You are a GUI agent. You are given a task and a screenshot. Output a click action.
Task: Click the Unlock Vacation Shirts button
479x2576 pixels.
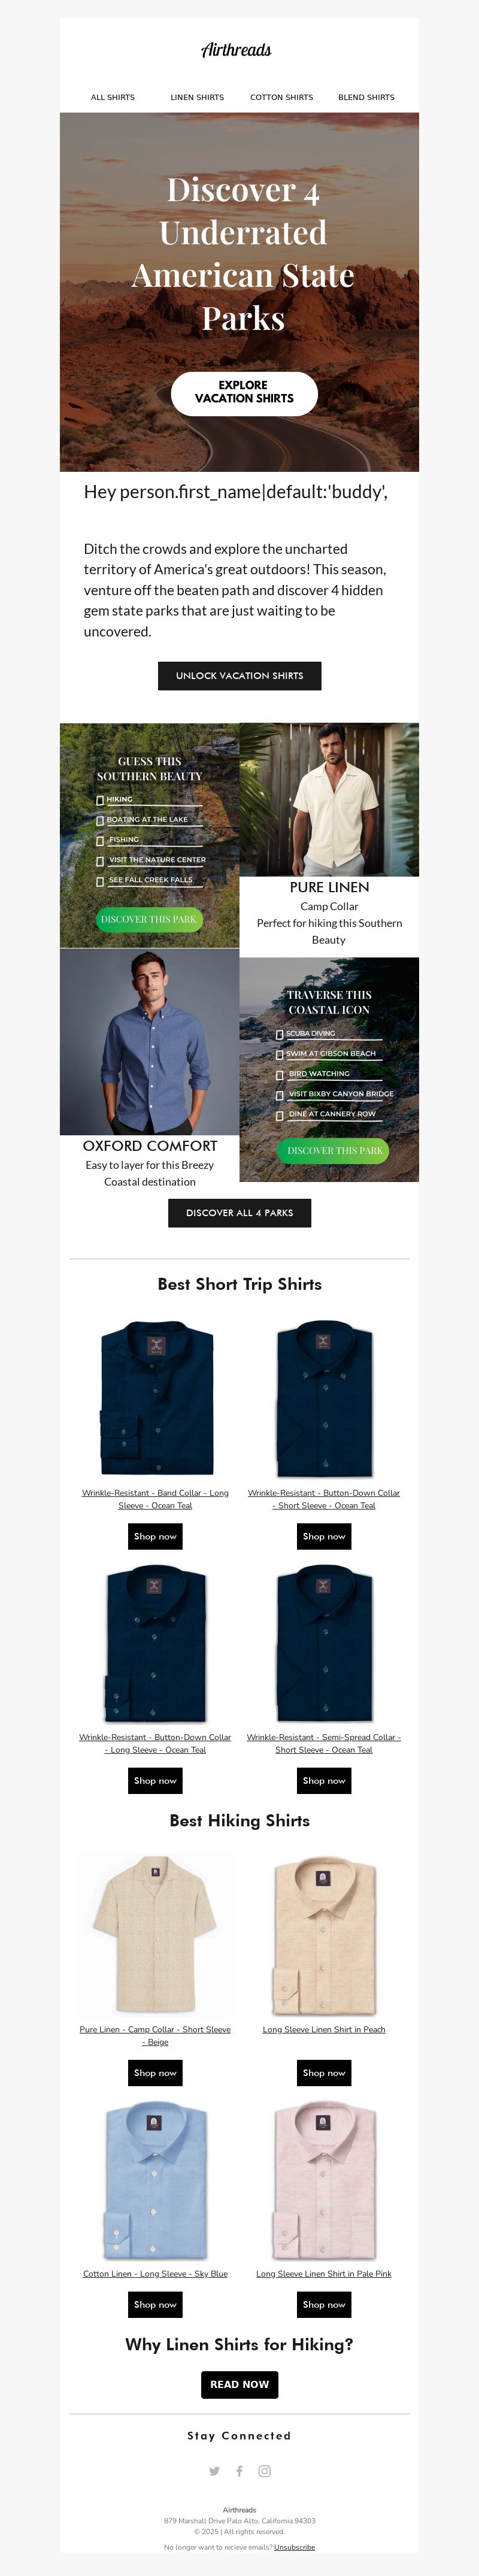click(240, 676)
